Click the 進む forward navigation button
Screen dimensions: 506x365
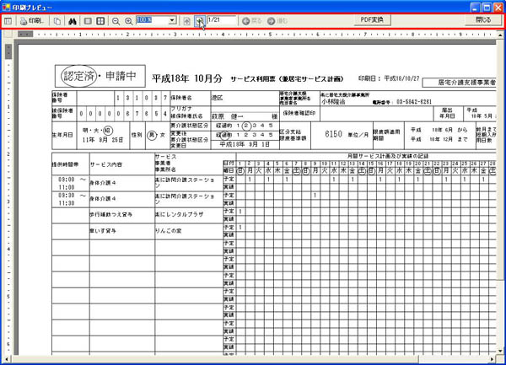tap(277, 21)
